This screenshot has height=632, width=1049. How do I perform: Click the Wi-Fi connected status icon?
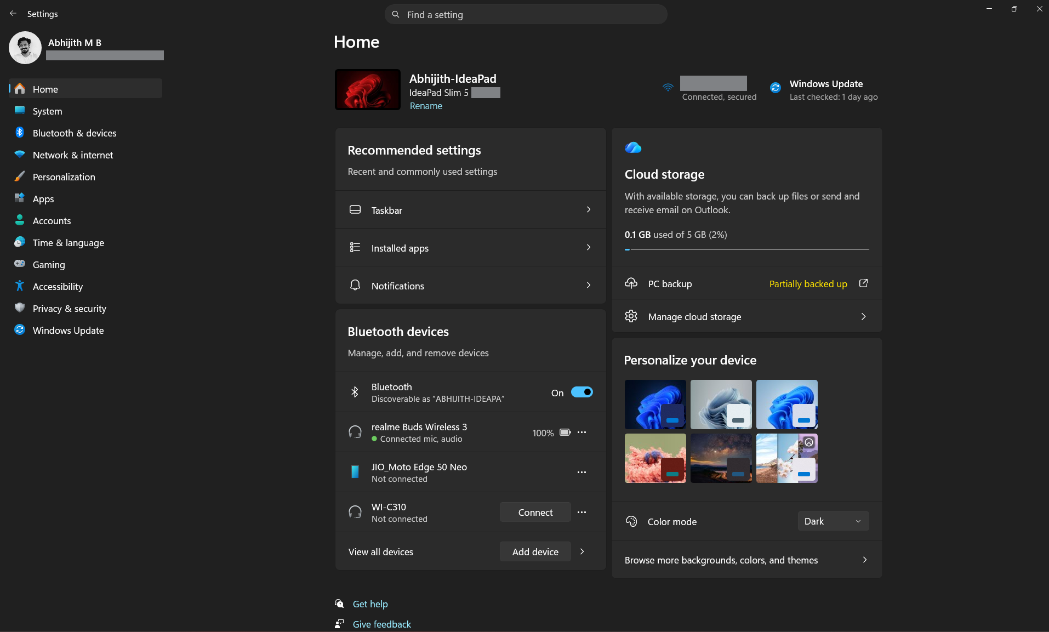point(667,87)
